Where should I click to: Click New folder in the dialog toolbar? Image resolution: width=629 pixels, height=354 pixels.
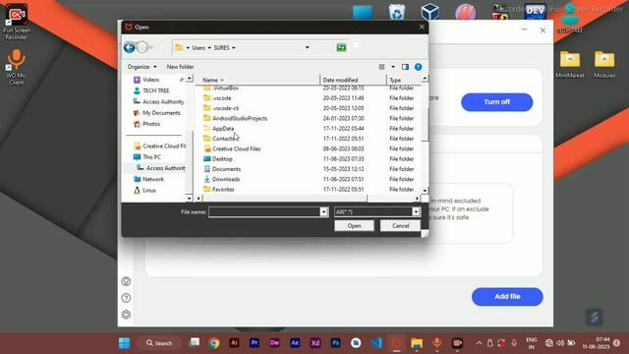pyautogui.click(x=180, y=67)
